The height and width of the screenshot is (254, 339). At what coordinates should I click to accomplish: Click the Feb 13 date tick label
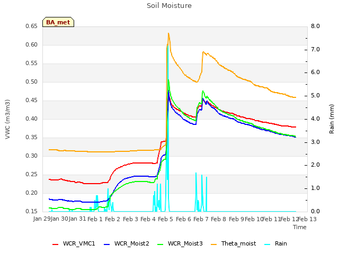(x=307, y=219)
